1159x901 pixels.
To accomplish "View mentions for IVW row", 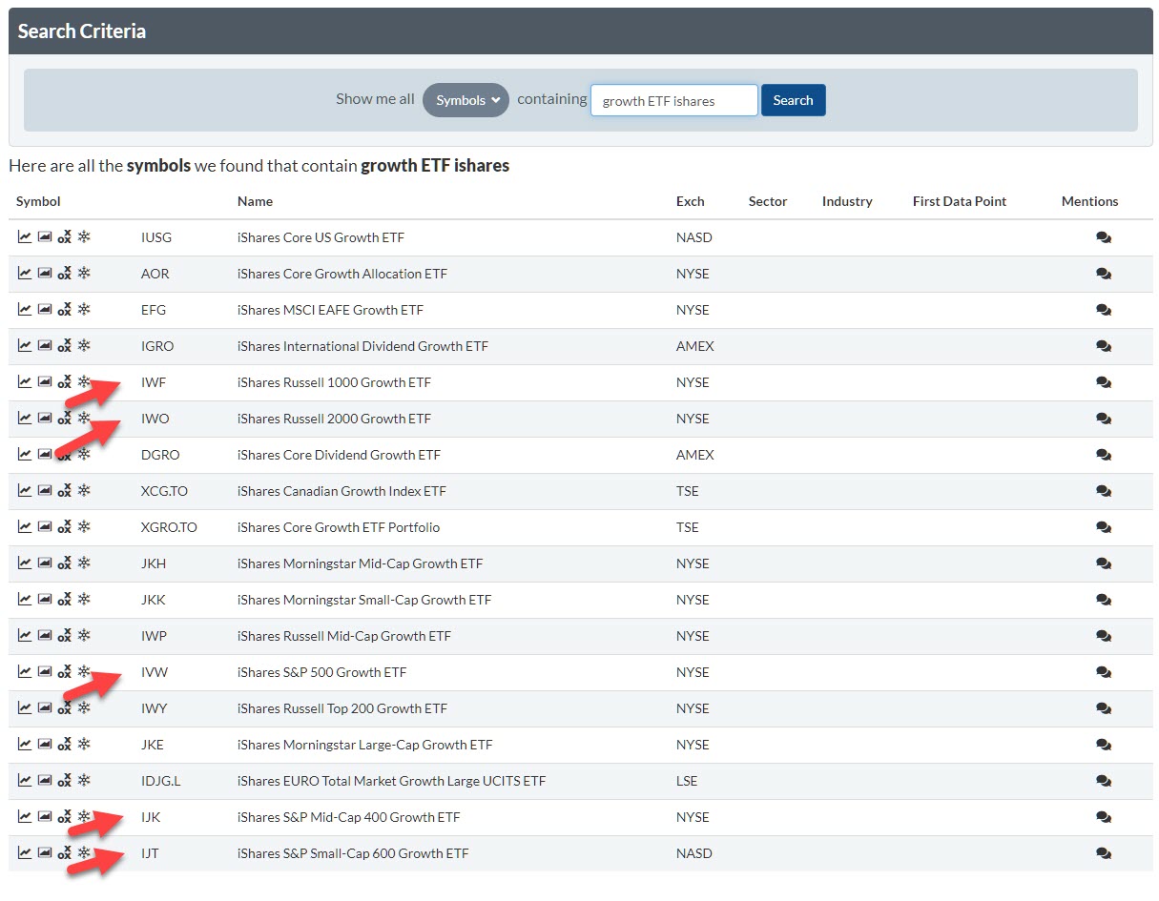I will pos(1104,672).
